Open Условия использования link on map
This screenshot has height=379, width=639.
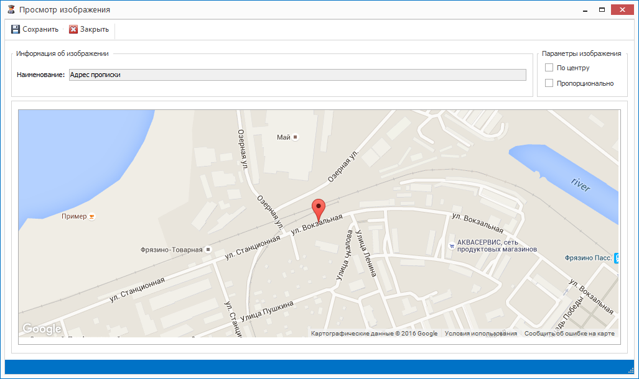tap(481, 334)
